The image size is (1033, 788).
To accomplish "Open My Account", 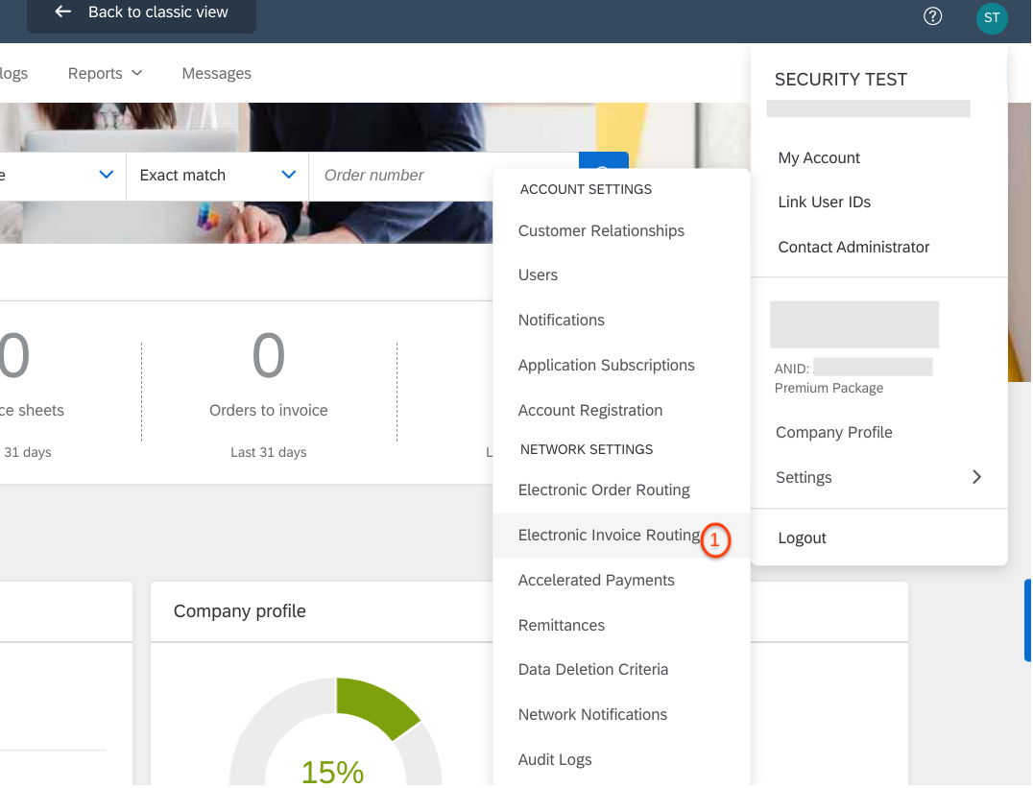I will 819,157.
